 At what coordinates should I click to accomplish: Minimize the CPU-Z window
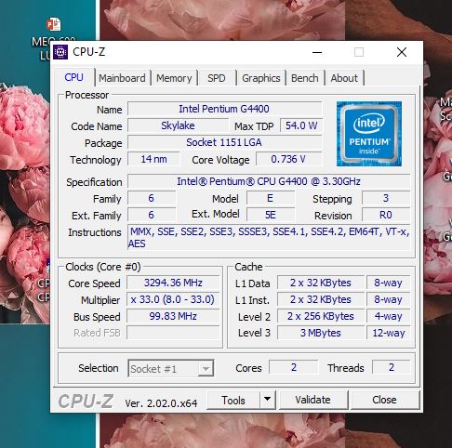[317, 52]
